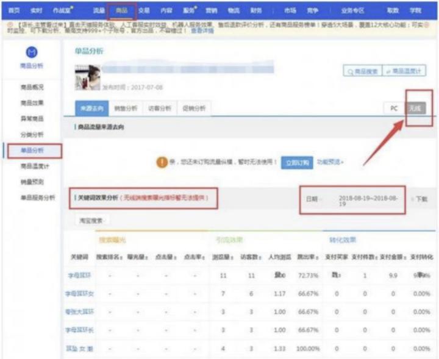The height and width of the screenshot is (359, 439).
Task: Click the 商品搜索 button
Action: click(x=363, y=71)
